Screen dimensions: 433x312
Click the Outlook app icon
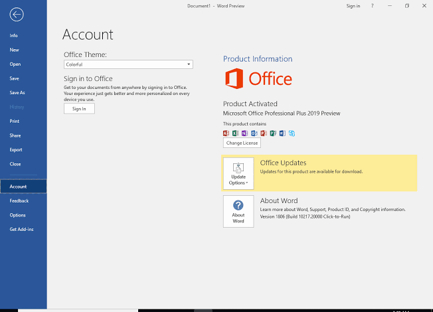(x=254, y=133)
